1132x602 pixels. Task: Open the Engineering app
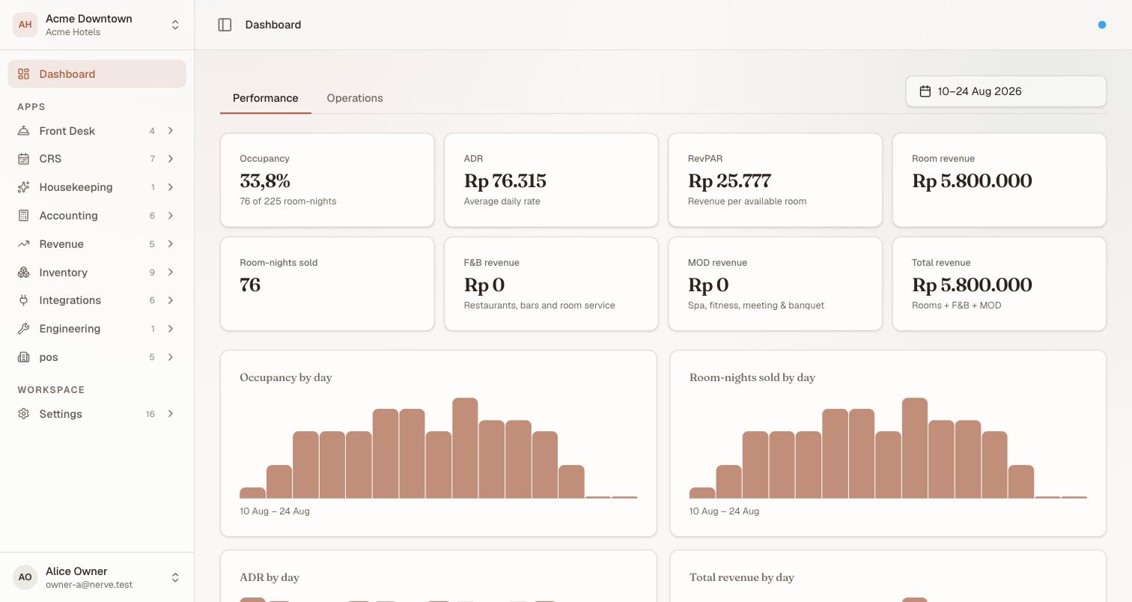tap(97, 329)
